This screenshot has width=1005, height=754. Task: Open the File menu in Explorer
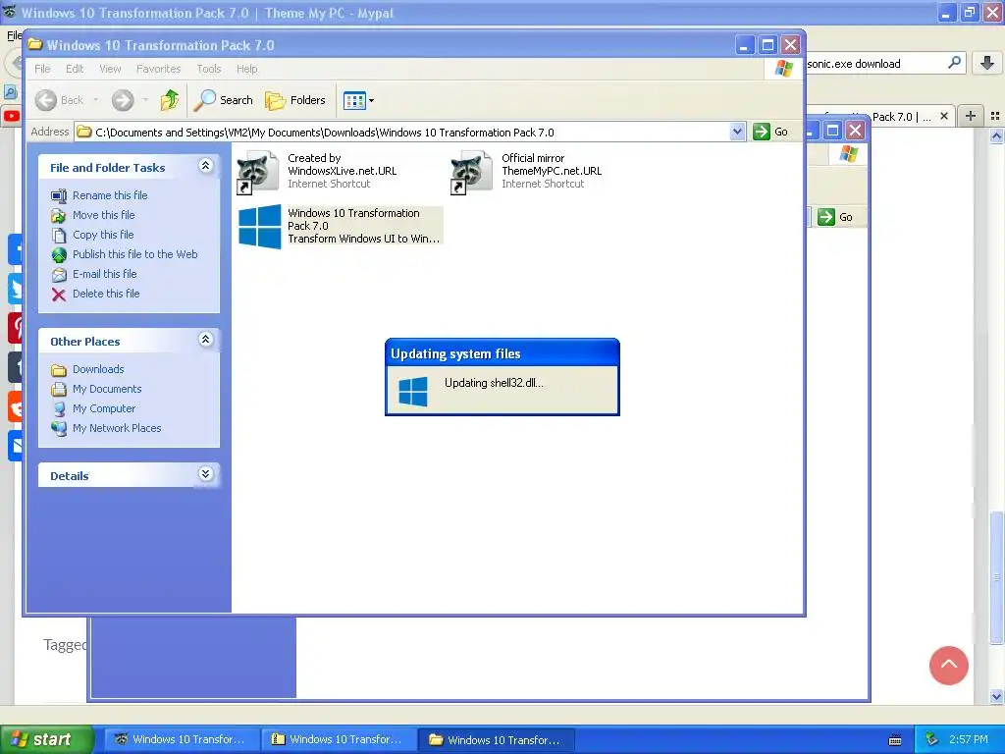click(x=42, y=69)
